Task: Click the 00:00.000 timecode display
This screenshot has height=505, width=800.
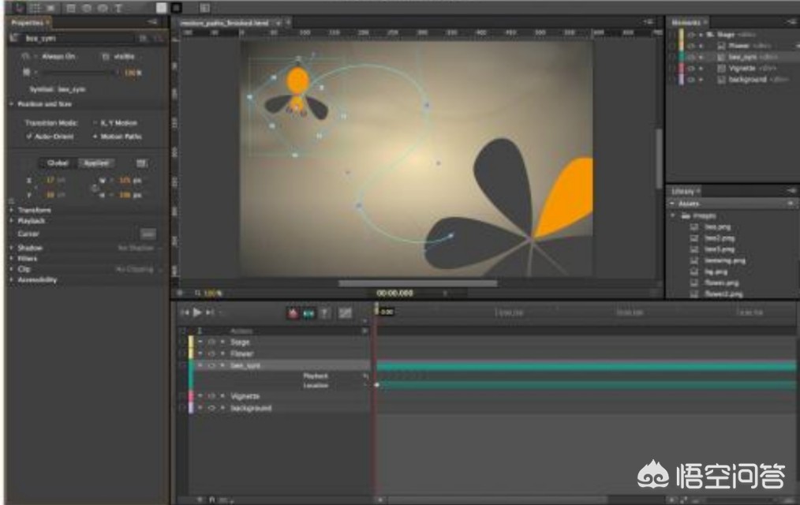Action: (x=394, y=294)
